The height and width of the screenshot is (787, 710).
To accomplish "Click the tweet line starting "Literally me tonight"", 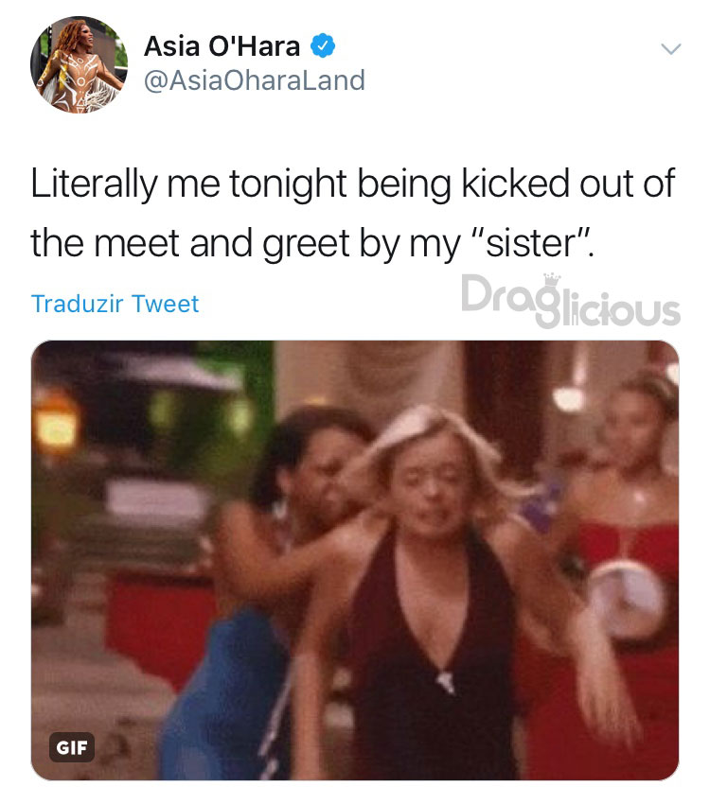I will point(352,184).
